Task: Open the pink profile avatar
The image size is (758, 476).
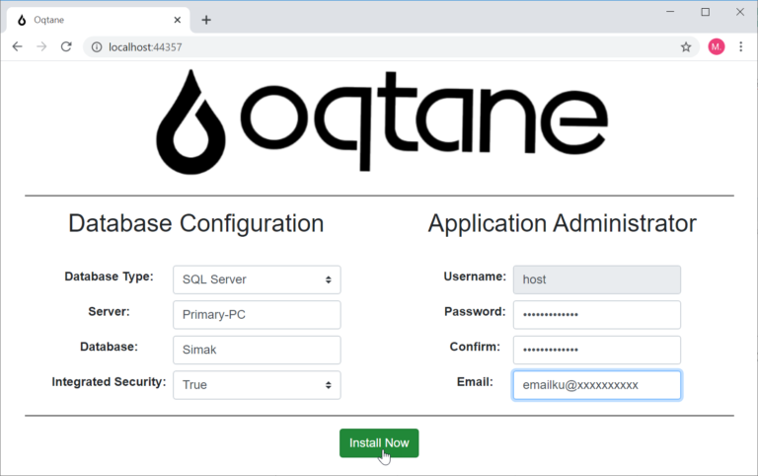Action: coord(716,47)
